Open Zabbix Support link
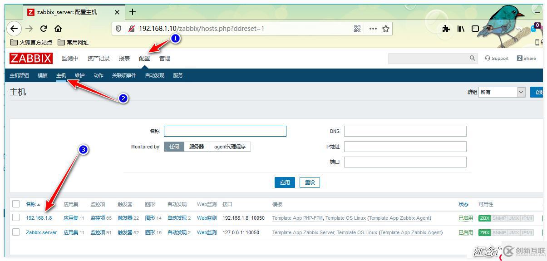Screen dimensions: 547x261 497,58
